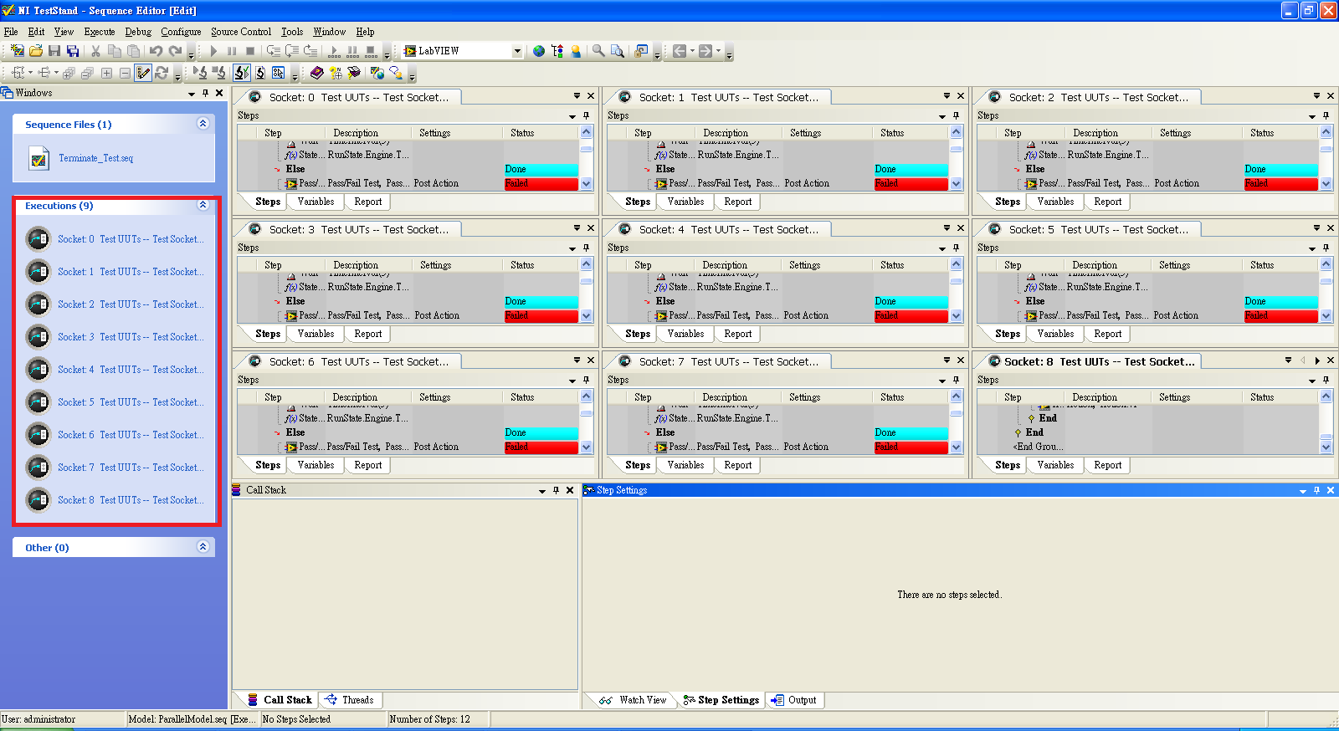Screen dimensions: 1339x731
Task: Switch to the Threads tab
Action: pyautogui.click(x=350, y=700)
